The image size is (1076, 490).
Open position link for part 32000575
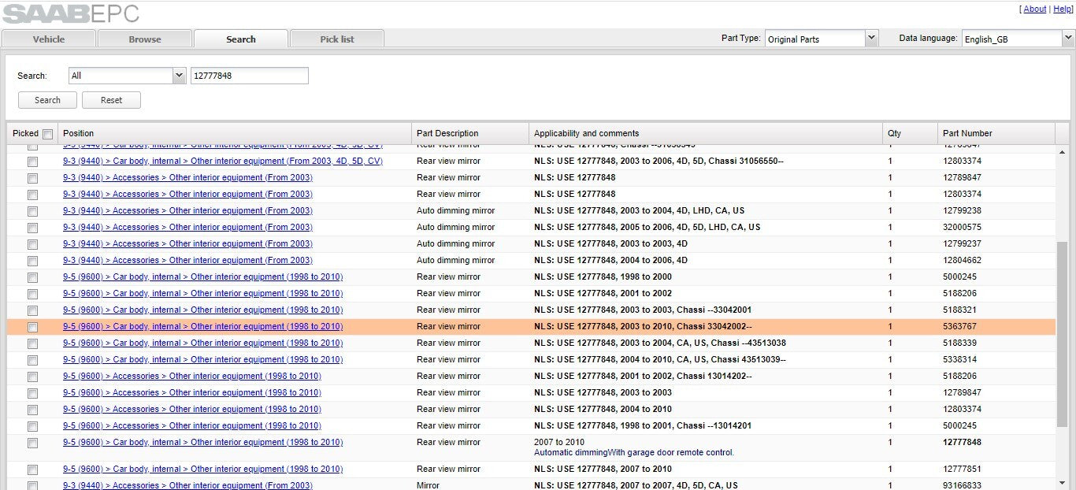point(187,227)
